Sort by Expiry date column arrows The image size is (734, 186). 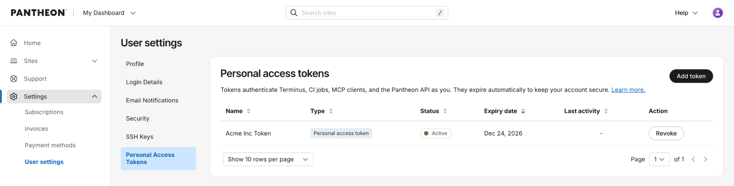(523, 111)
